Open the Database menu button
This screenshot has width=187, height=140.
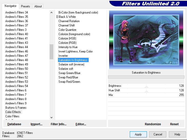pyautogui.click(x=14, y=124)
